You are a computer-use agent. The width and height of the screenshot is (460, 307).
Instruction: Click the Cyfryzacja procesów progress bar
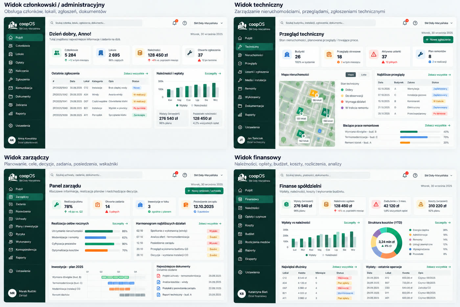point(103,244)
